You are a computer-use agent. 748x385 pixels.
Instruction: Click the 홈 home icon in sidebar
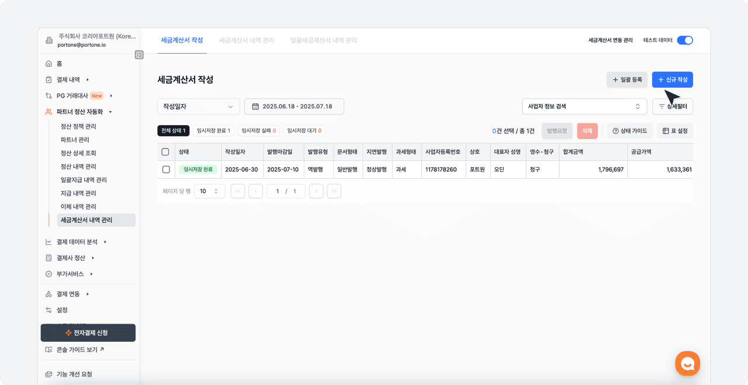pos(49,64)
